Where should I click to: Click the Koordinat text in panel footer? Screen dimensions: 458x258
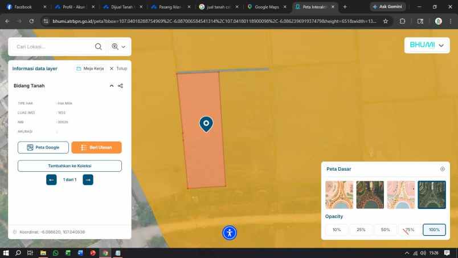click(x=52, y=232)
